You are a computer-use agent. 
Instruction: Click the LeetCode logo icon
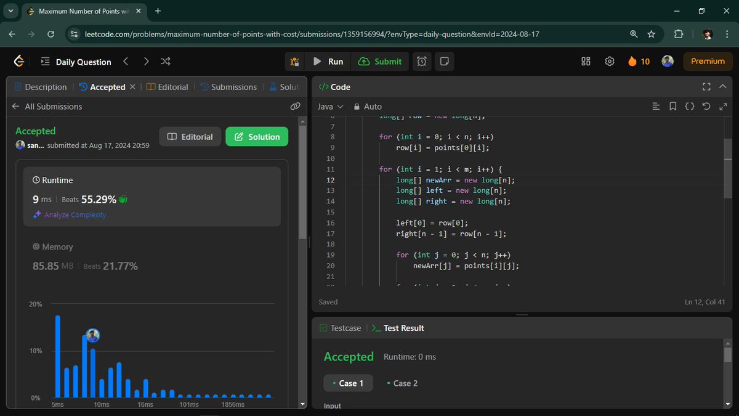pos(19,61)
